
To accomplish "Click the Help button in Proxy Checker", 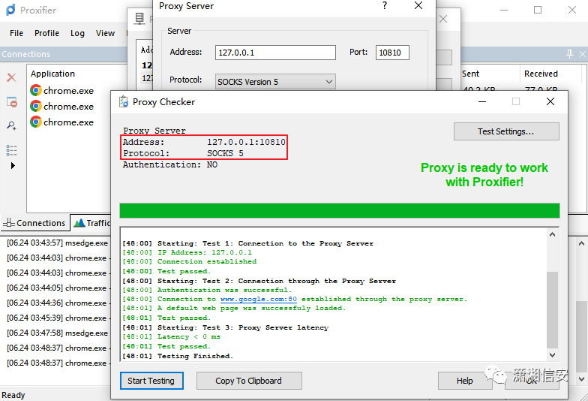I will [465, 381].
